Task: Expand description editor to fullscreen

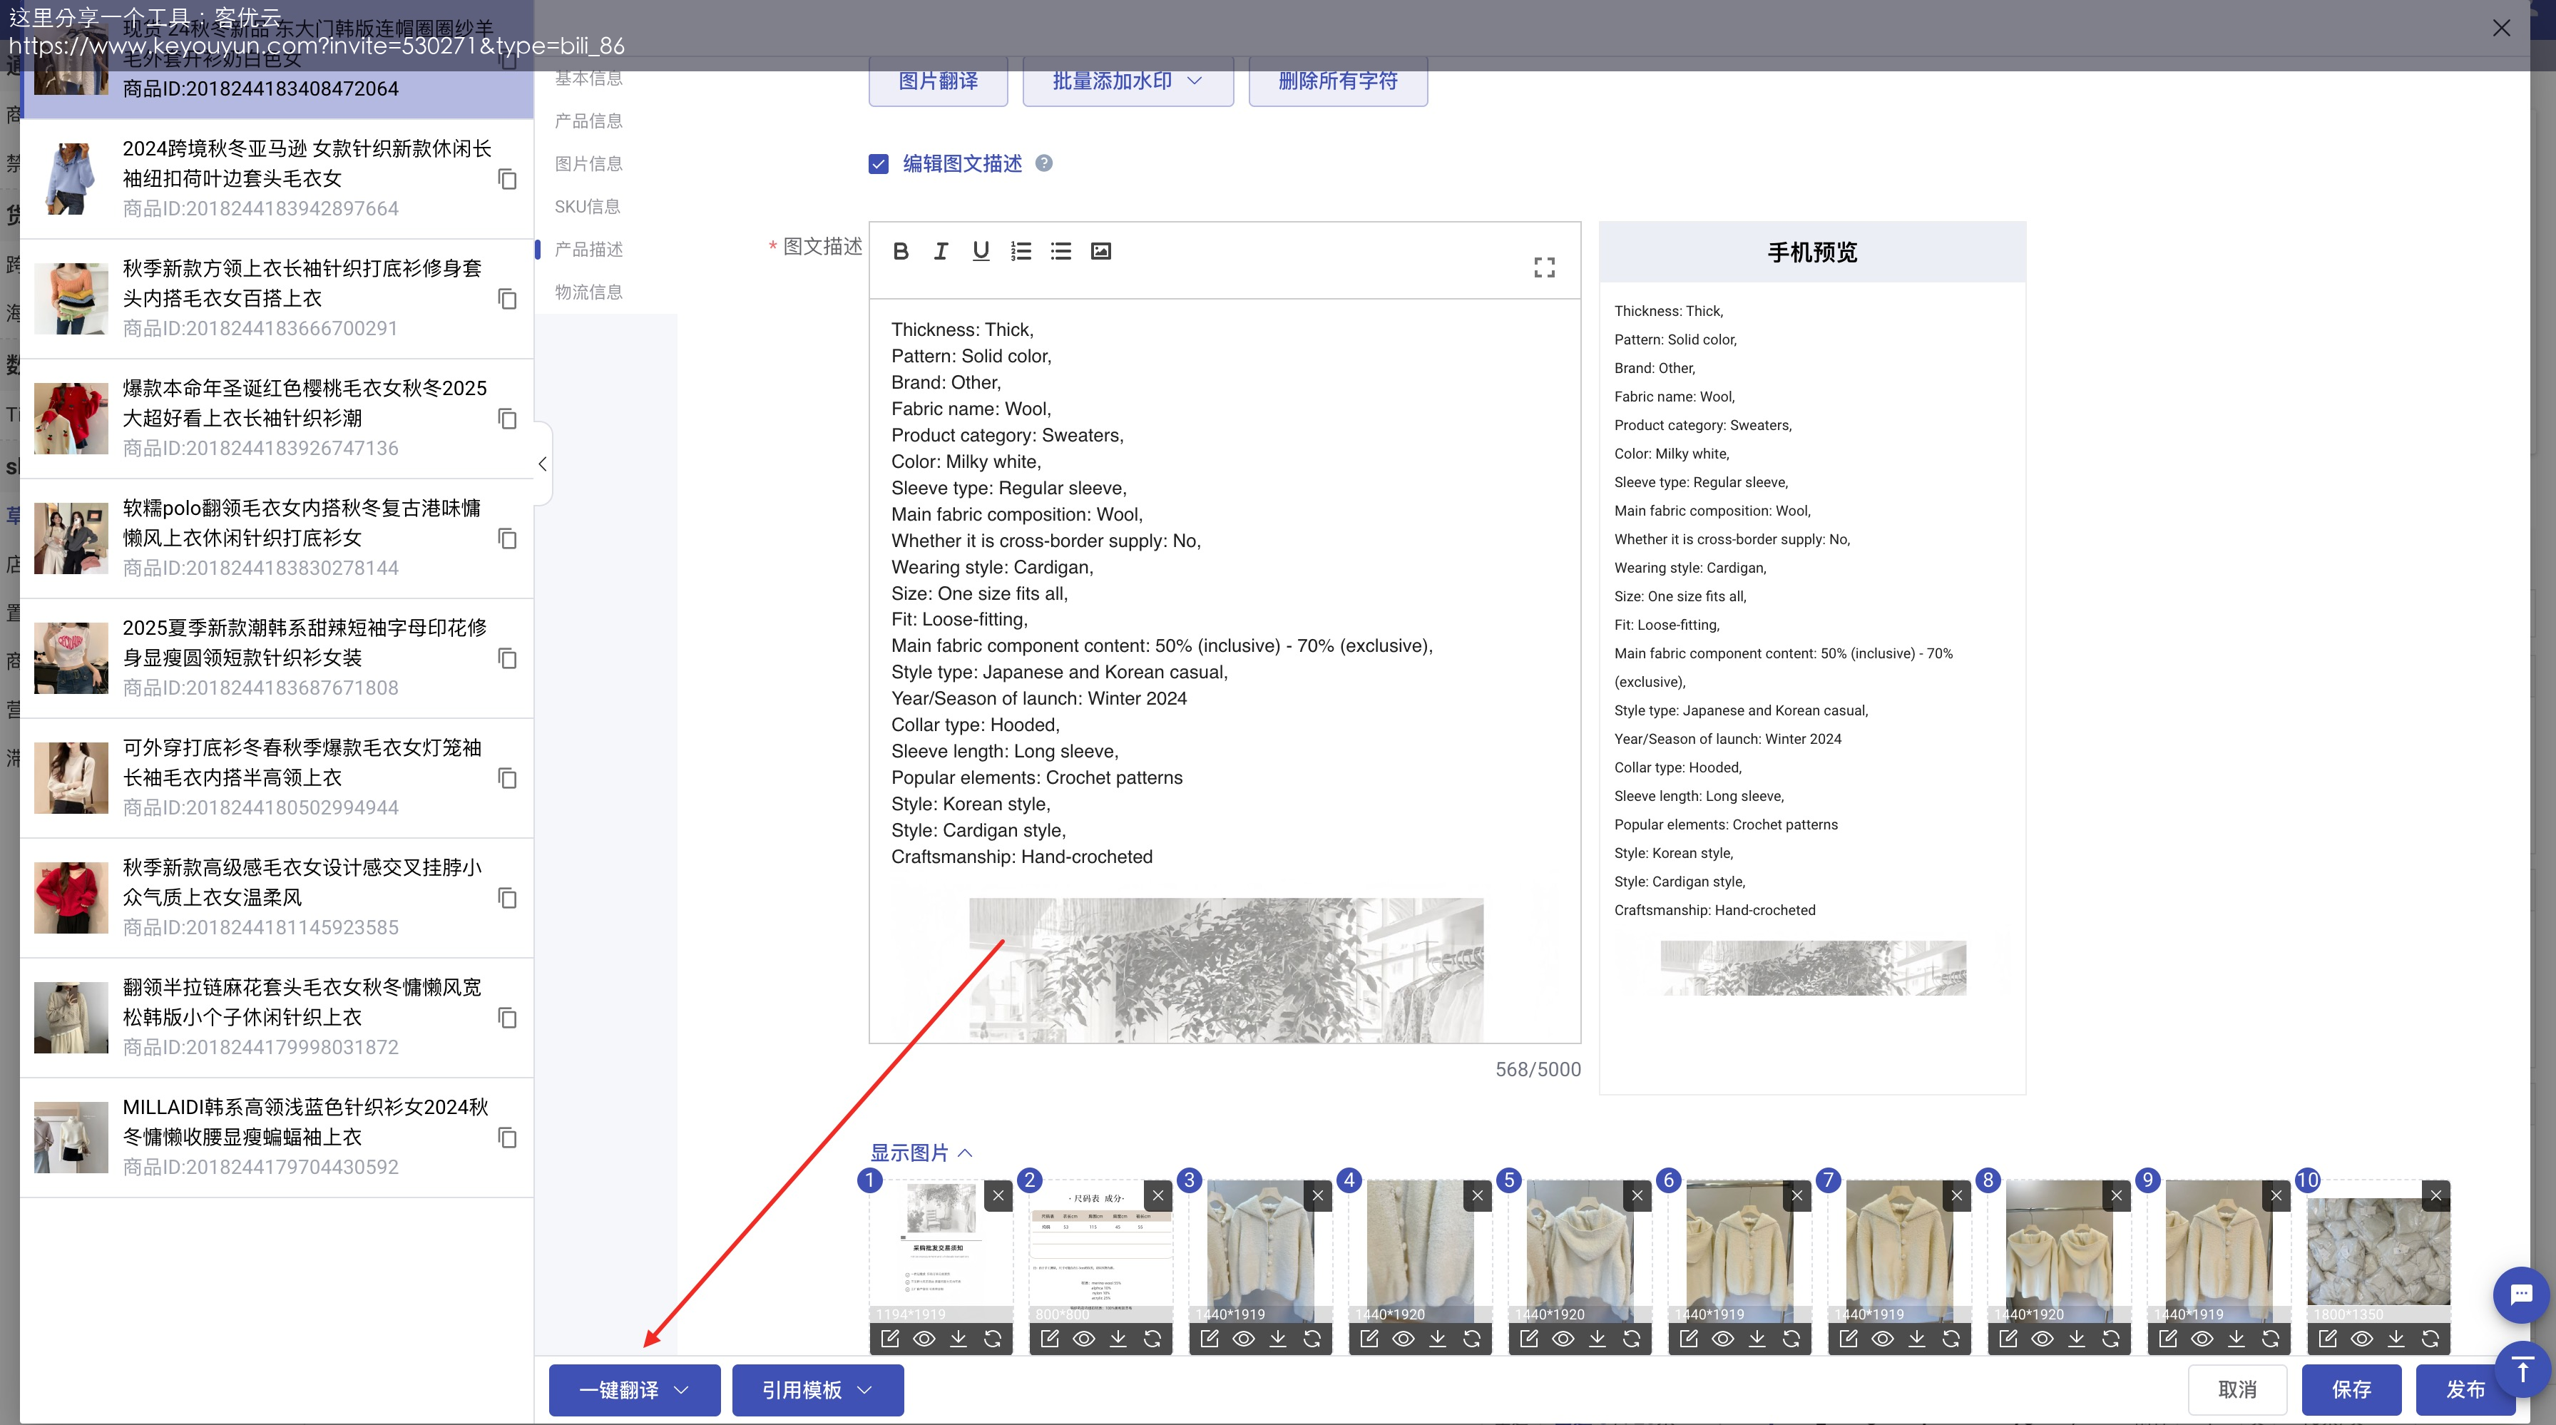Action: pyautogui.click(x=1544, y=267)
